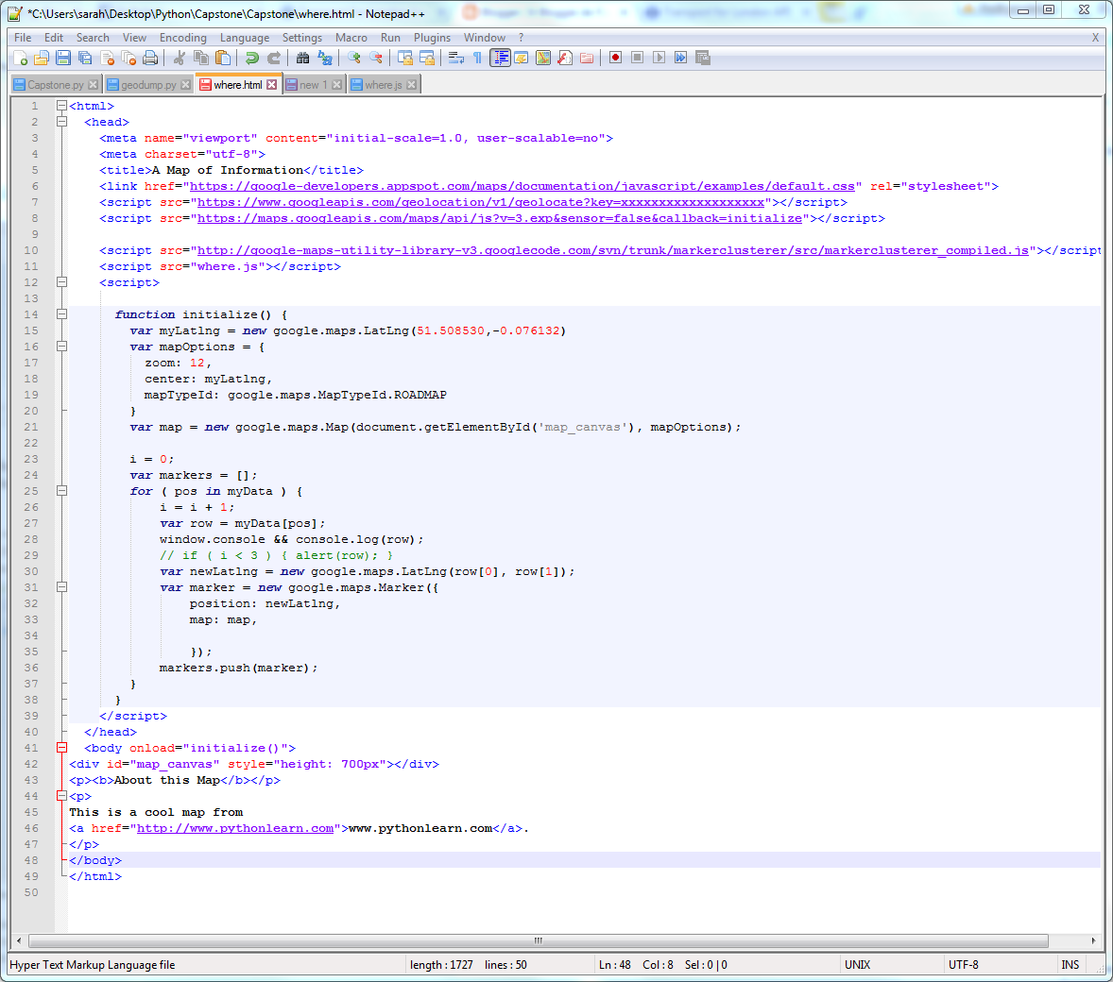Screen dimensions: 1113x982
Task: Click the Stop Recording macro icon
Action: coord(638,59)
